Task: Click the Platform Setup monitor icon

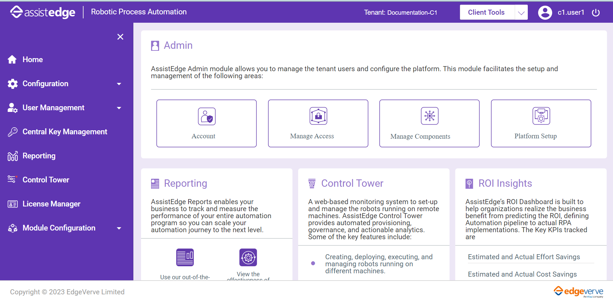Action: point(541,116)
